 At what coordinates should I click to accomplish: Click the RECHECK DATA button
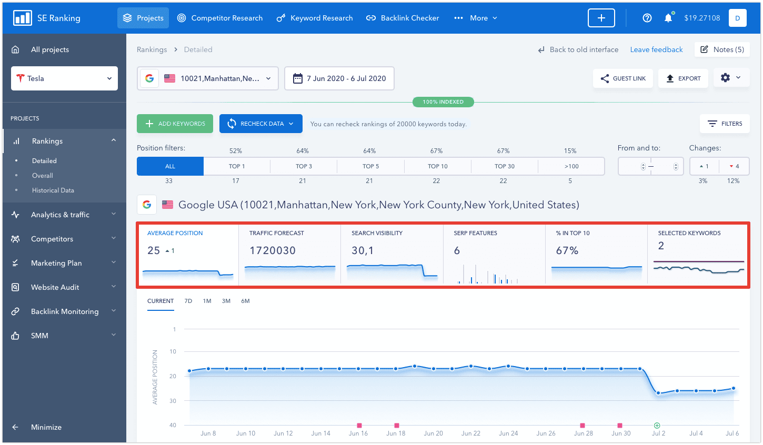pos(260,124)
